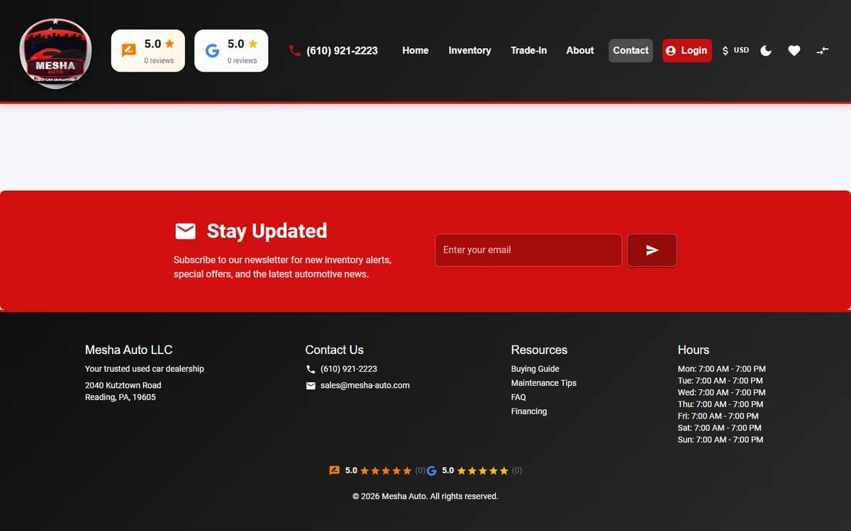Click the footer (610) 921-2223 number
The image size is (851, 531).
(x=349, y=369)
